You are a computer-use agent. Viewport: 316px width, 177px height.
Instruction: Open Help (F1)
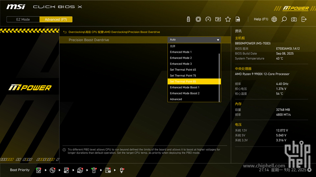click(261, 19)
